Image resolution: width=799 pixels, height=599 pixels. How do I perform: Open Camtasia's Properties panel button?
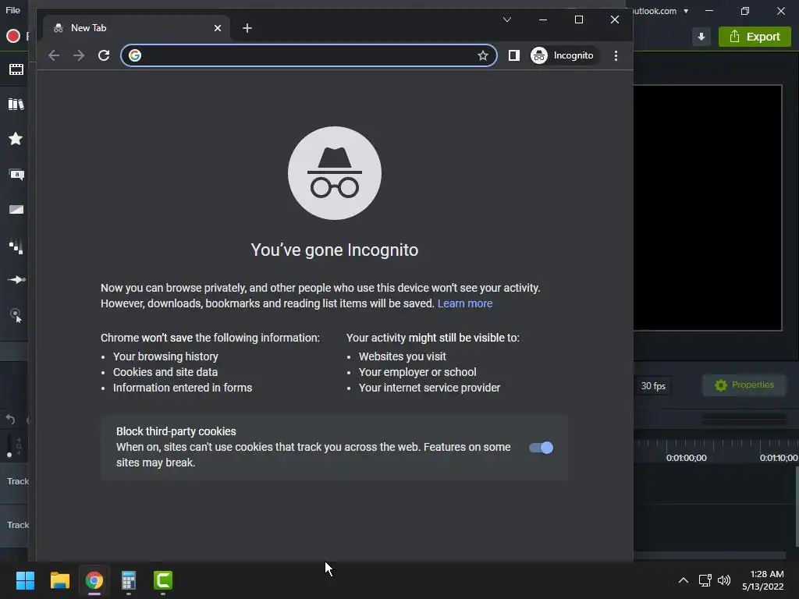[x=744, y=385]
